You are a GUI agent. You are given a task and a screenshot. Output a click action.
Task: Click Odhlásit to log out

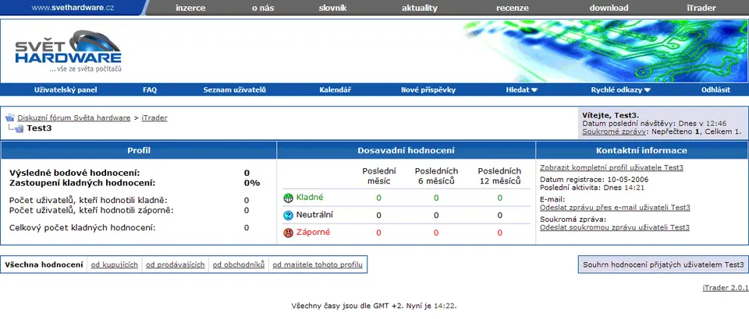[715, 90]
